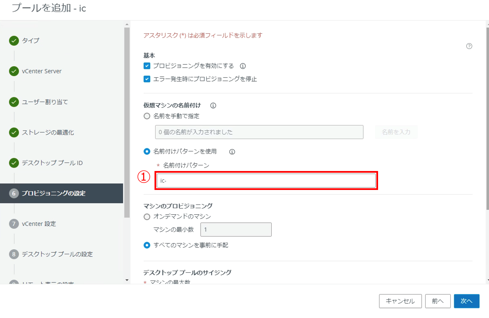Click step 8 number icon in the wizard
The image size is (489, 318).
[14, 254]
